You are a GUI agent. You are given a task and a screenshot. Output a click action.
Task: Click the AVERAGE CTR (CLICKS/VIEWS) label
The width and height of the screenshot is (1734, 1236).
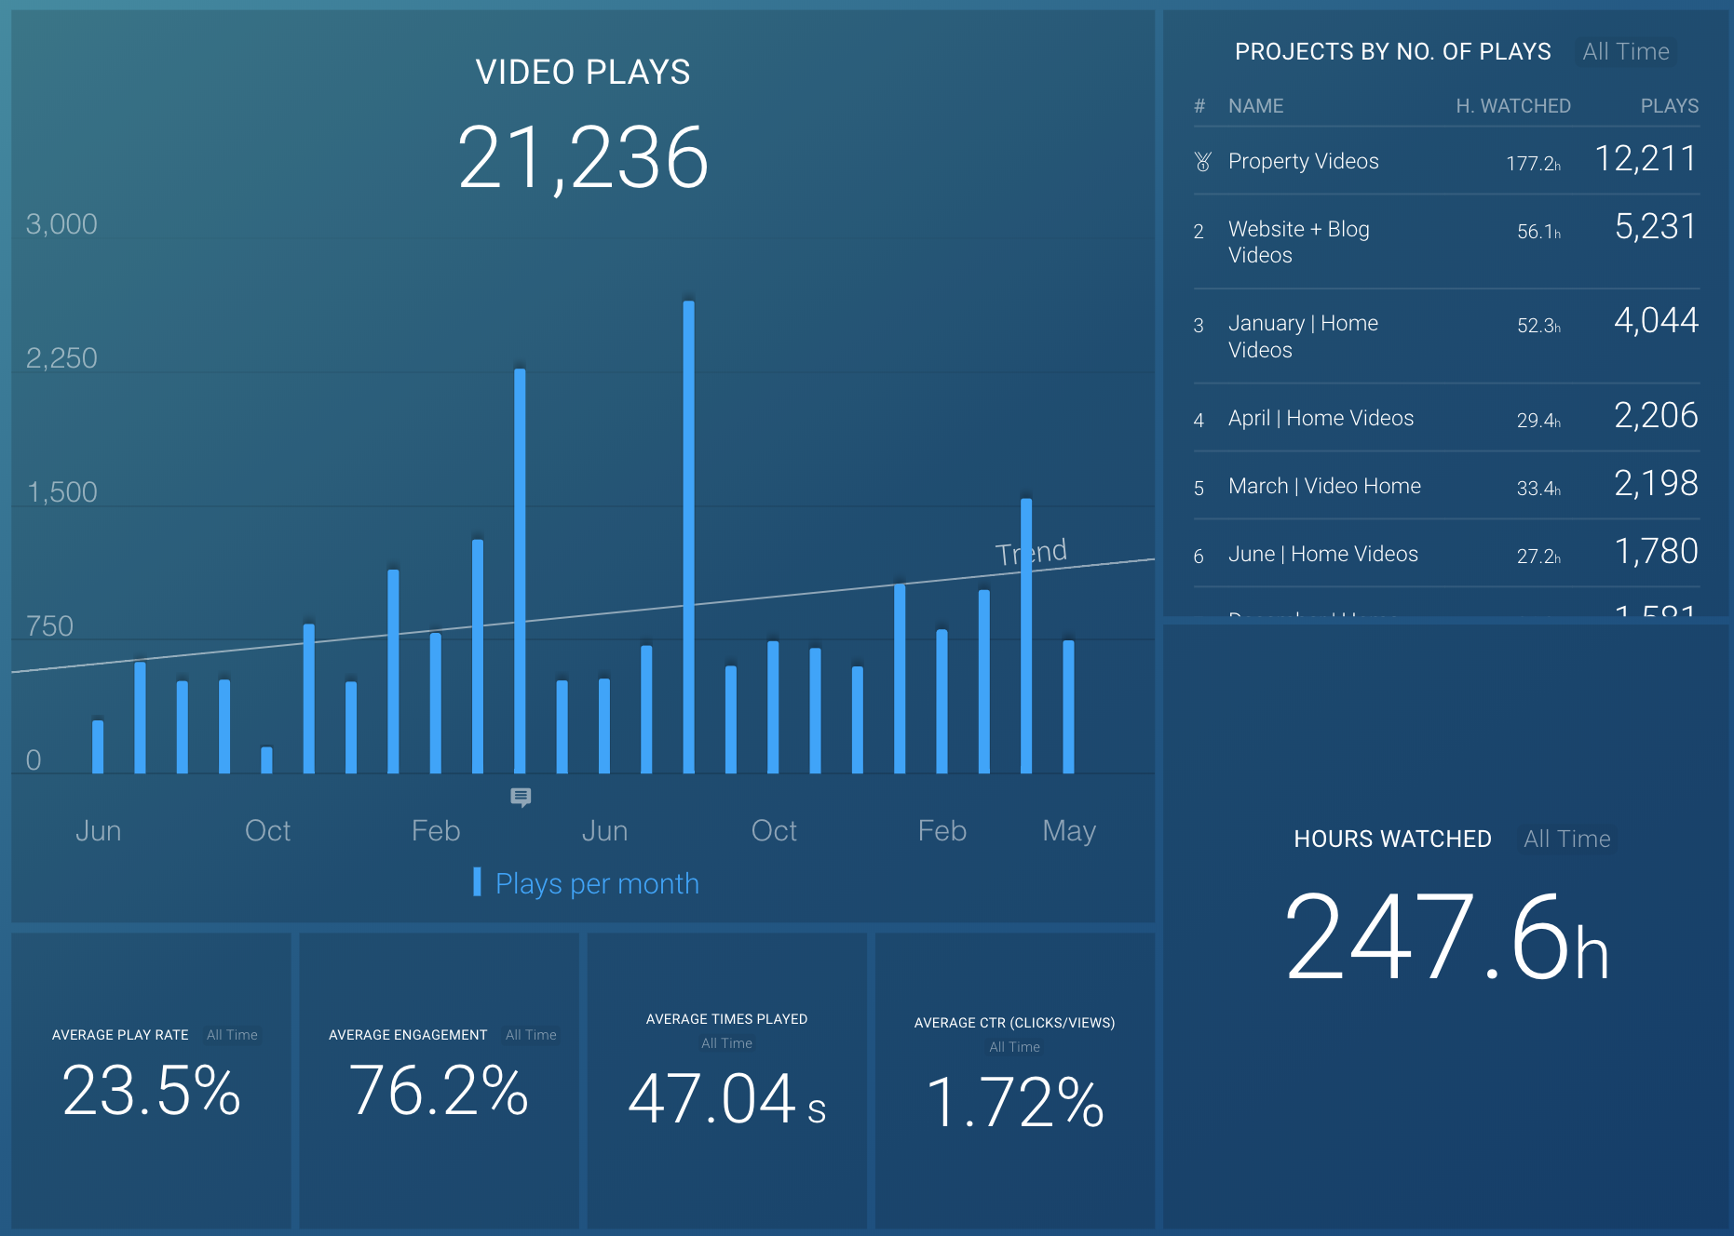pyautogui.click(x=1014, y=1023)
